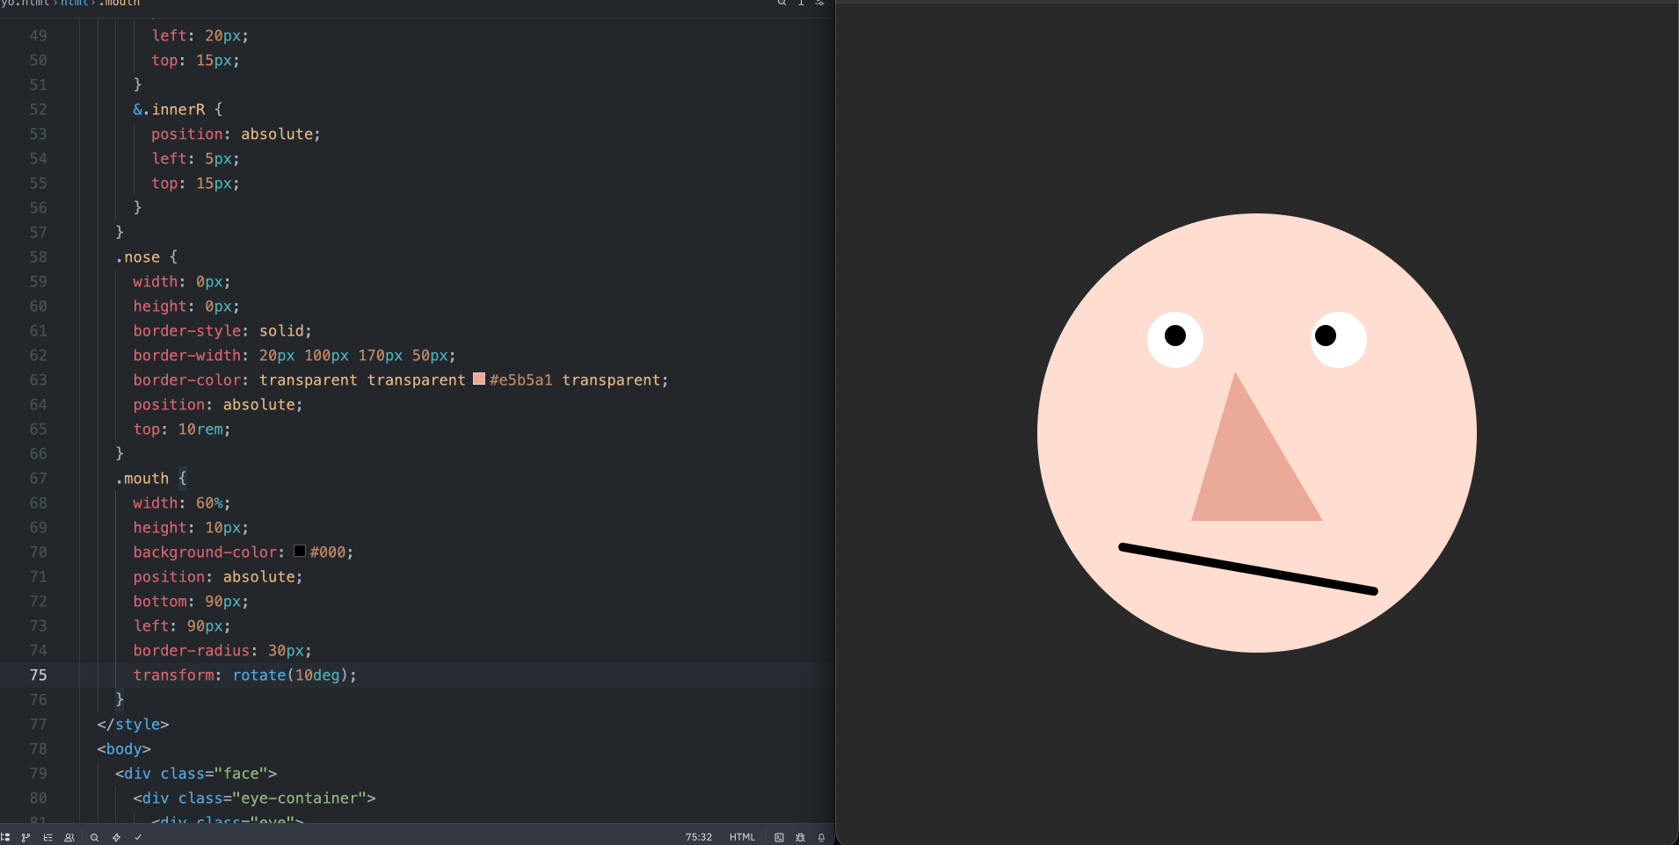
Task: Click the '10rem' value on line 65
Action: 201,429
